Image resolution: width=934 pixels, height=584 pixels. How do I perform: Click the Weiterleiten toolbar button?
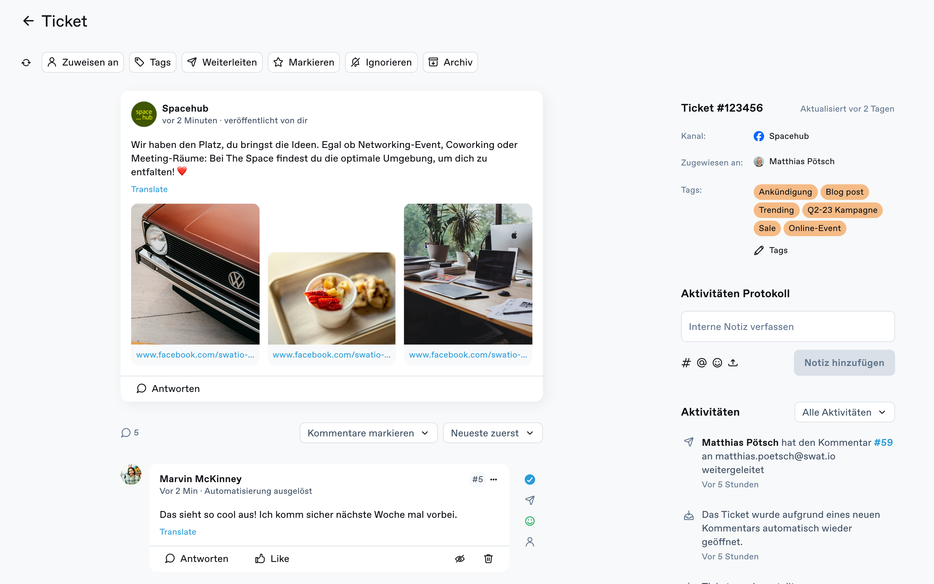coord(222,62)
